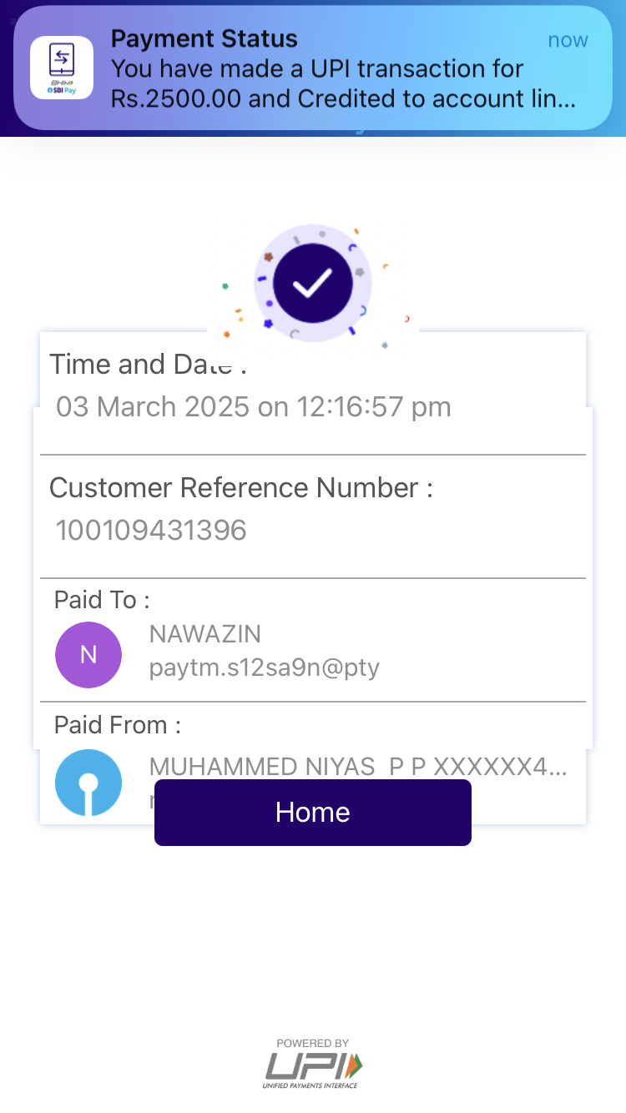
Task: Select reference number 100109431396
Action: pyautogui.click(x=151, y=530)
